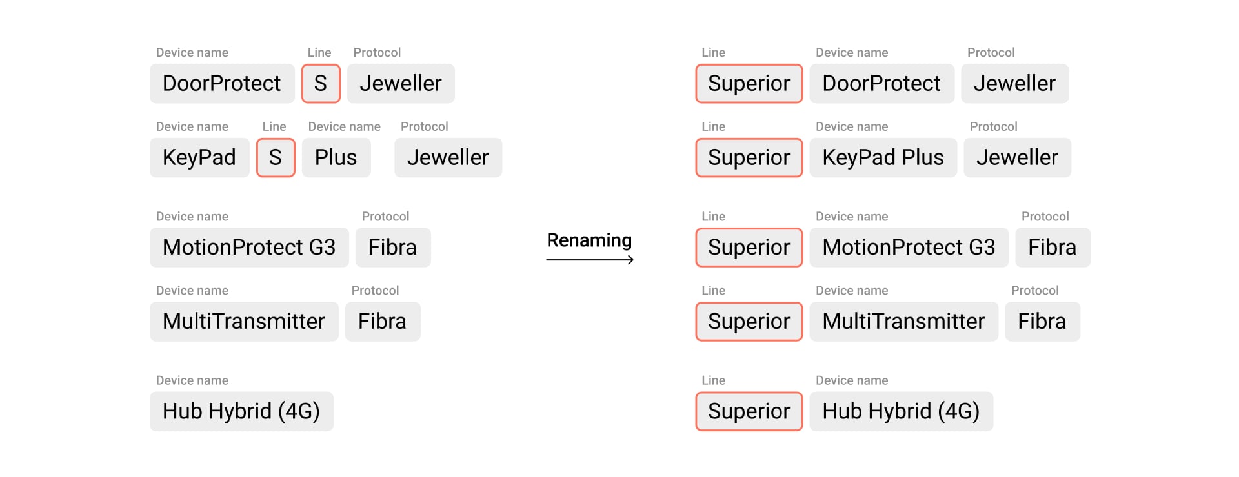Select the Plus device name chip
This screenshot has height=477, width=1239.
[x=336, y=158]
